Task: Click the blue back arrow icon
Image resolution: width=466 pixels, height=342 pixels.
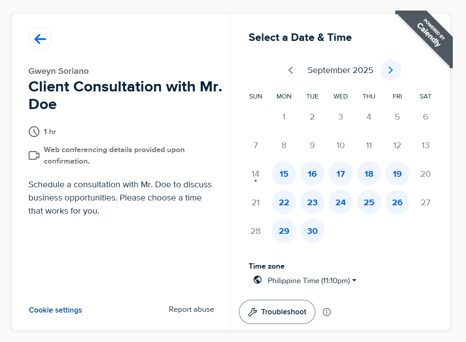Action: coord(40,39)
